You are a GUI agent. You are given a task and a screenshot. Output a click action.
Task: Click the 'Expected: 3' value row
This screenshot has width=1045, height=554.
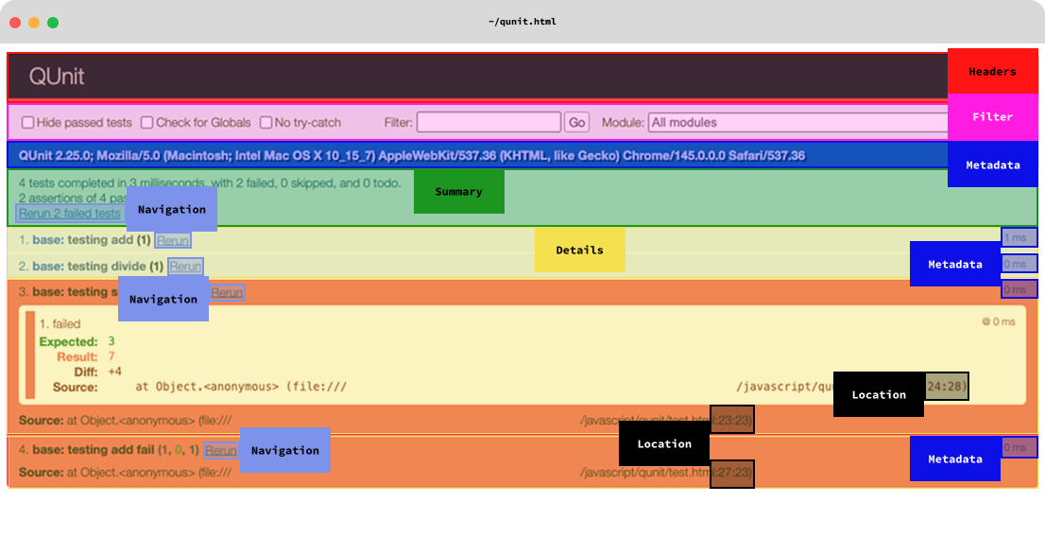coord(77,341)
